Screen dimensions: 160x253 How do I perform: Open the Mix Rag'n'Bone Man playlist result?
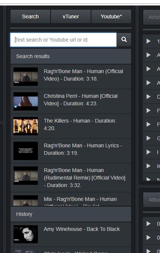[71, 199]
